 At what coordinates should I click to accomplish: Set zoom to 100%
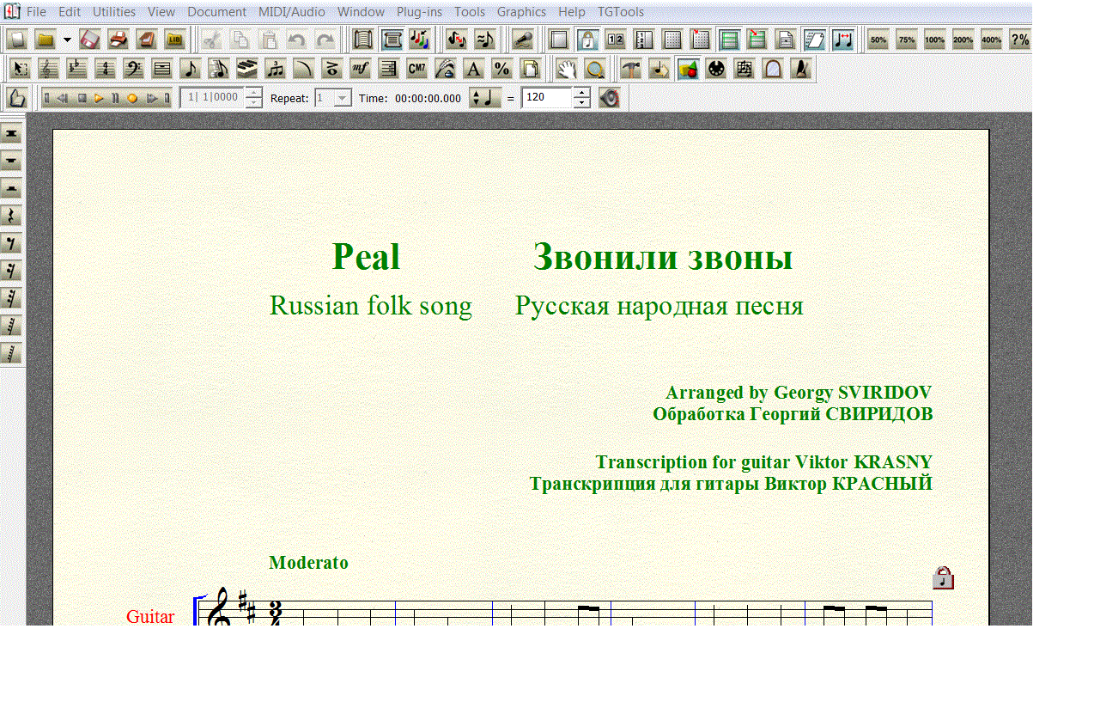(935, 40)
